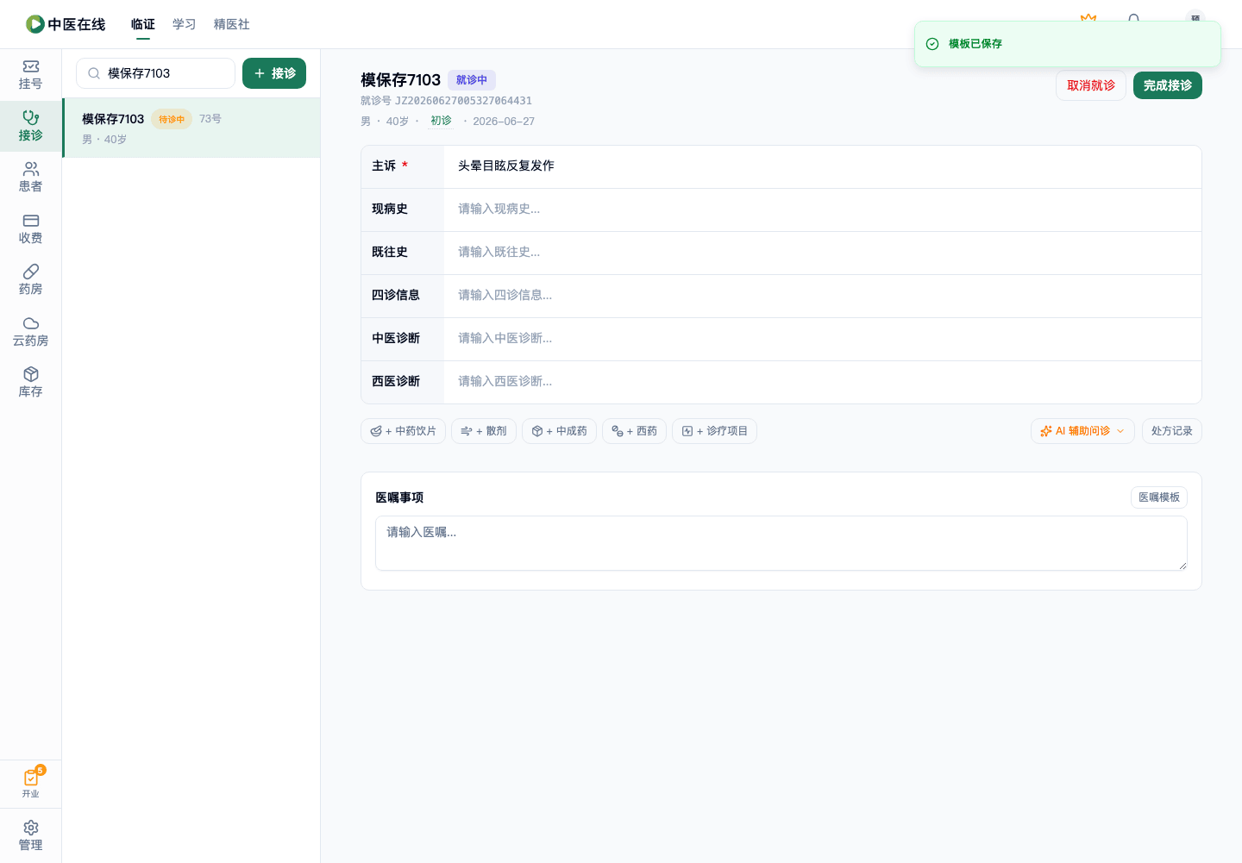This screenshot has height=863, width=1242.
Task: Click the + 接诊 button
Action: pos(274,73)
